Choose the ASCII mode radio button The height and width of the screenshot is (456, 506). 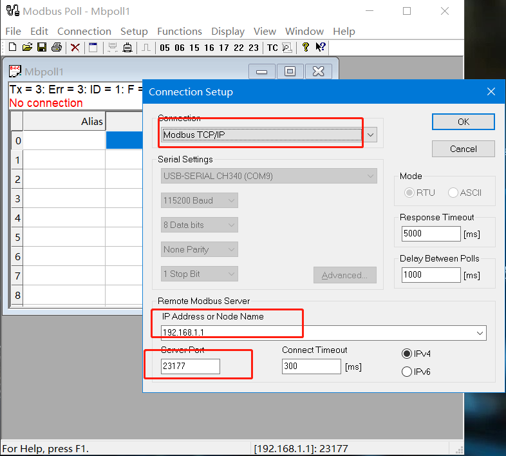coord(453,193)
